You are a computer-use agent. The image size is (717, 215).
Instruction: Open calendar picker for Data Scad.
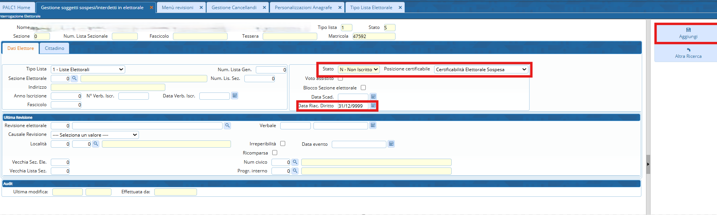pos(373,97)
